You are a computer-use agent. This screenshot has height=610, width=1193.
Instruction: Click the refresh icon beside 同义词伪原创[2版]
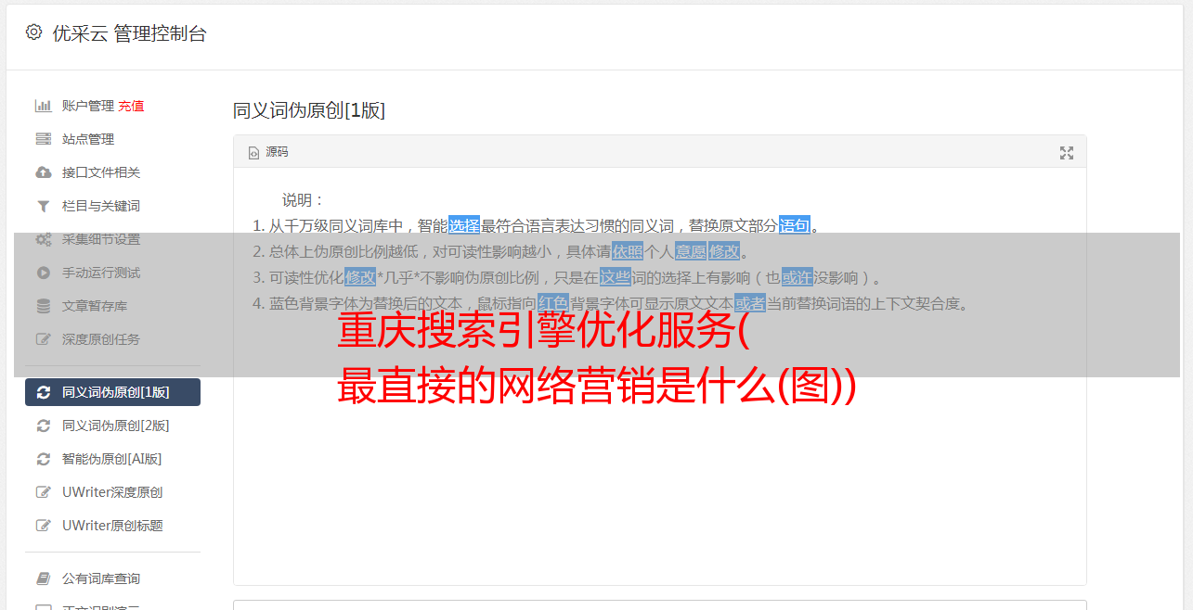43,426
